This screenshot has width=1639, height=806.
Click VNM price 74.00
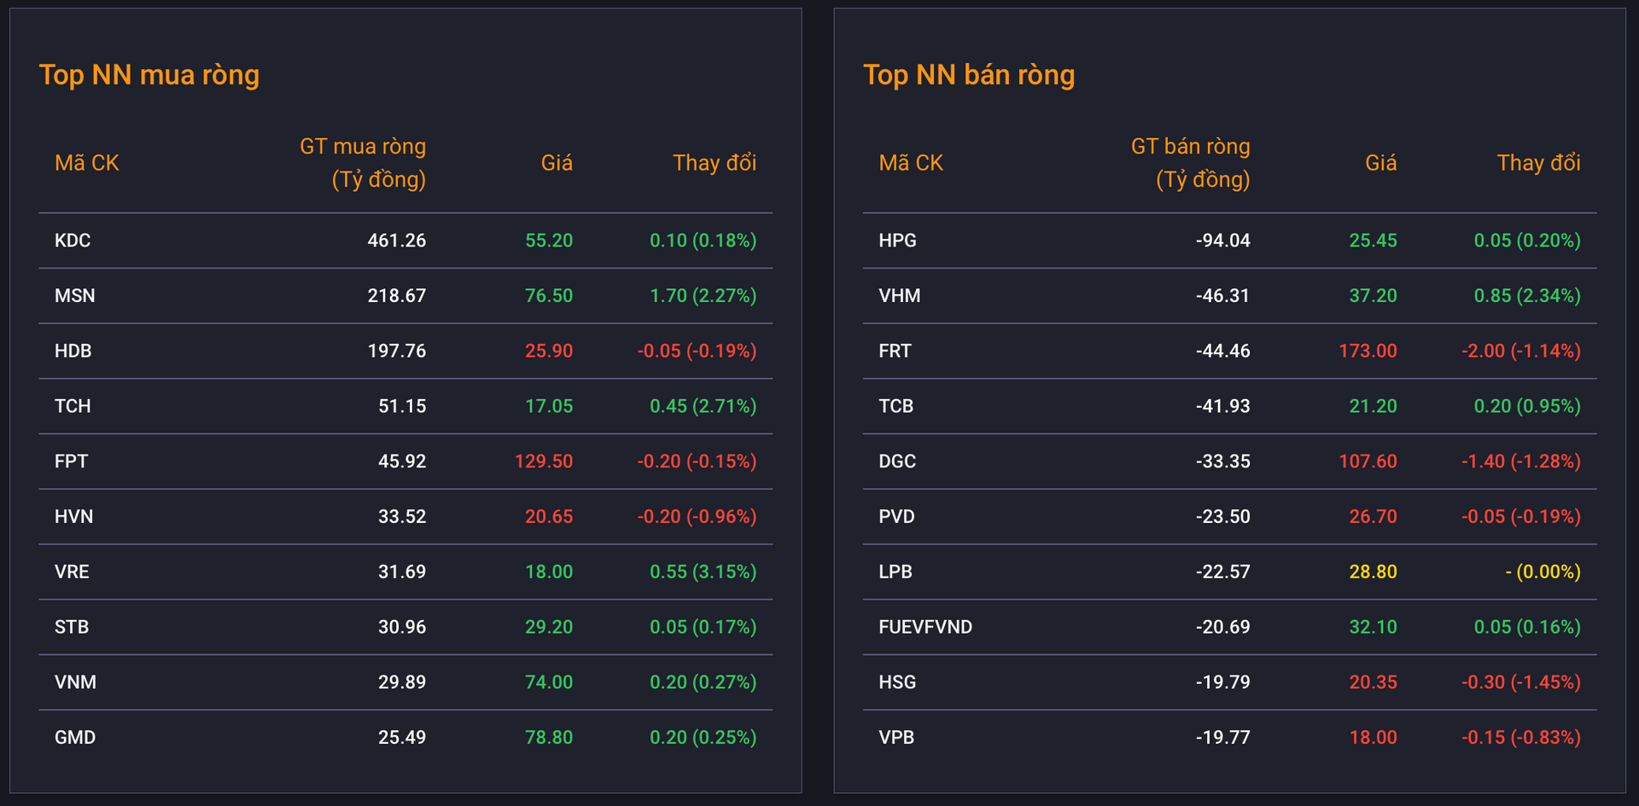[x=549, y=682]
